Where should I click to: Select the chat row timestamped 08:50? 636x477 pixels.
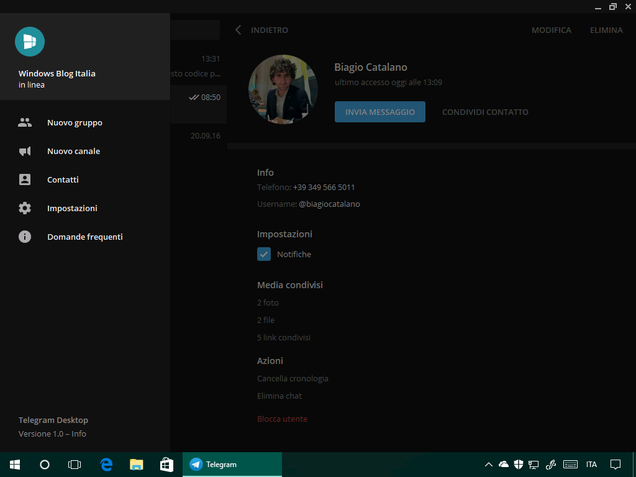[x=198, y=104]
